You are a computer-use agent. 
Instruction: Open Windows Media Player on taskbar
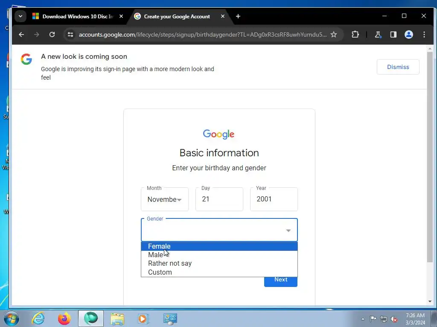[143, 318]
